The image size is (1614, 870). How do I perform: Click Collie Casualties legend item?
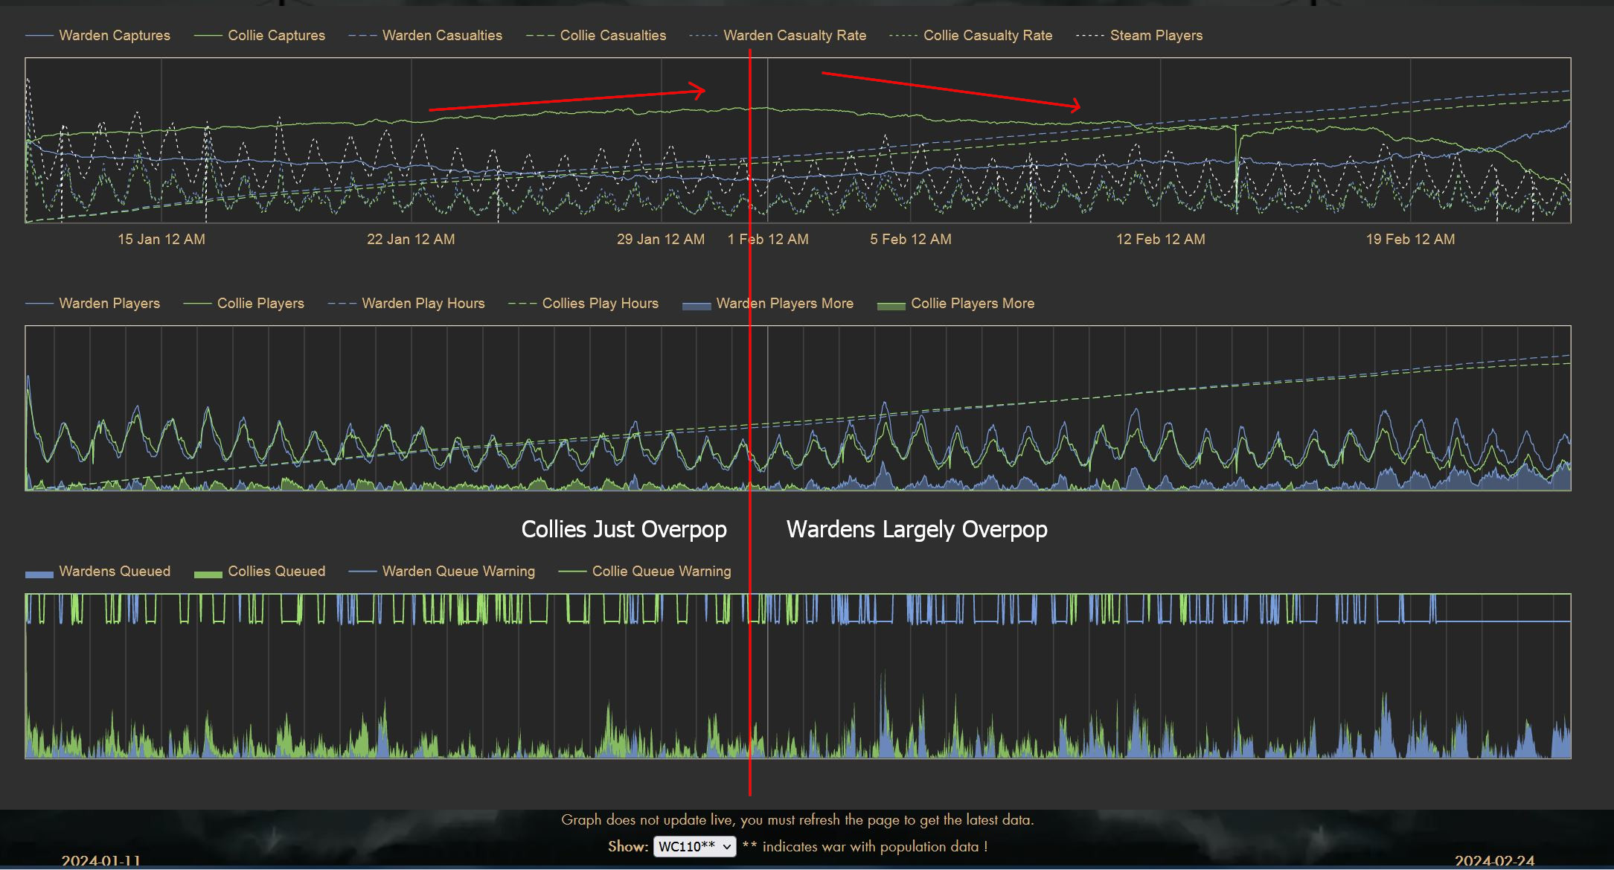click(x=612, y=35)
